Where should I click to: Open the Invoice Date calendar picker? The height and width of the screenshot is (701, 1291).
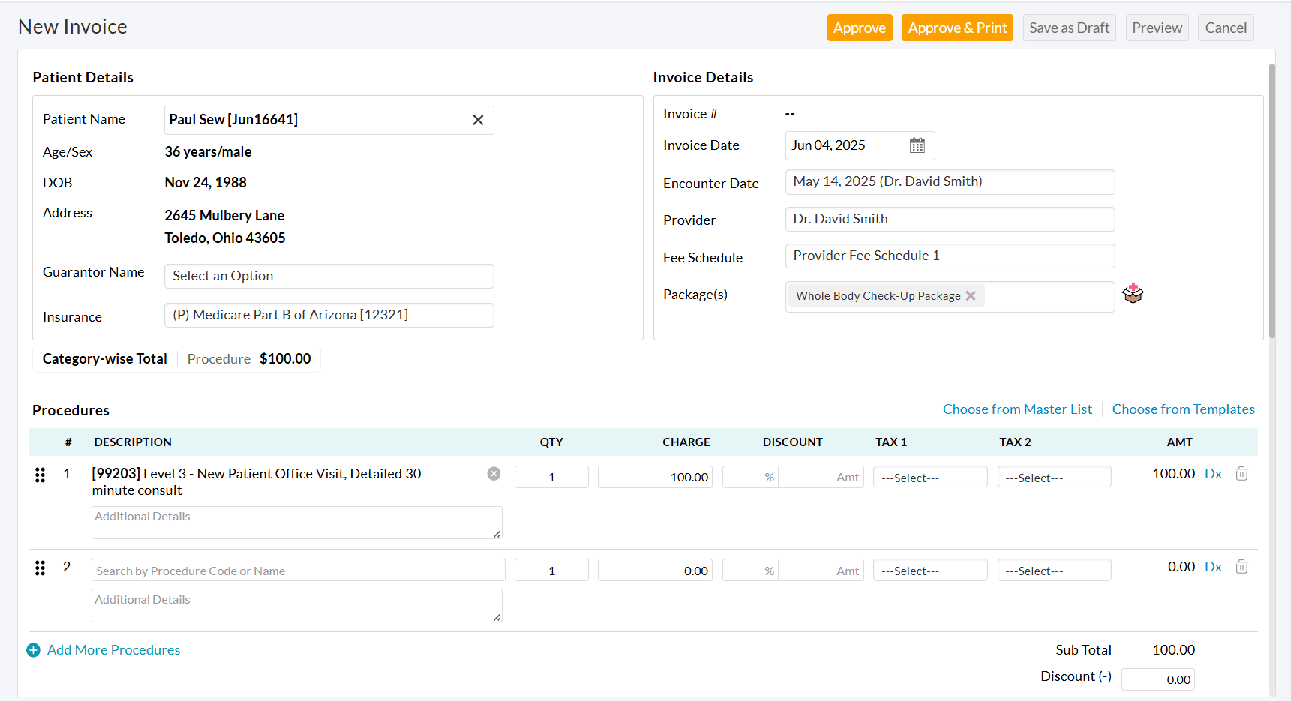pos(917,145)
